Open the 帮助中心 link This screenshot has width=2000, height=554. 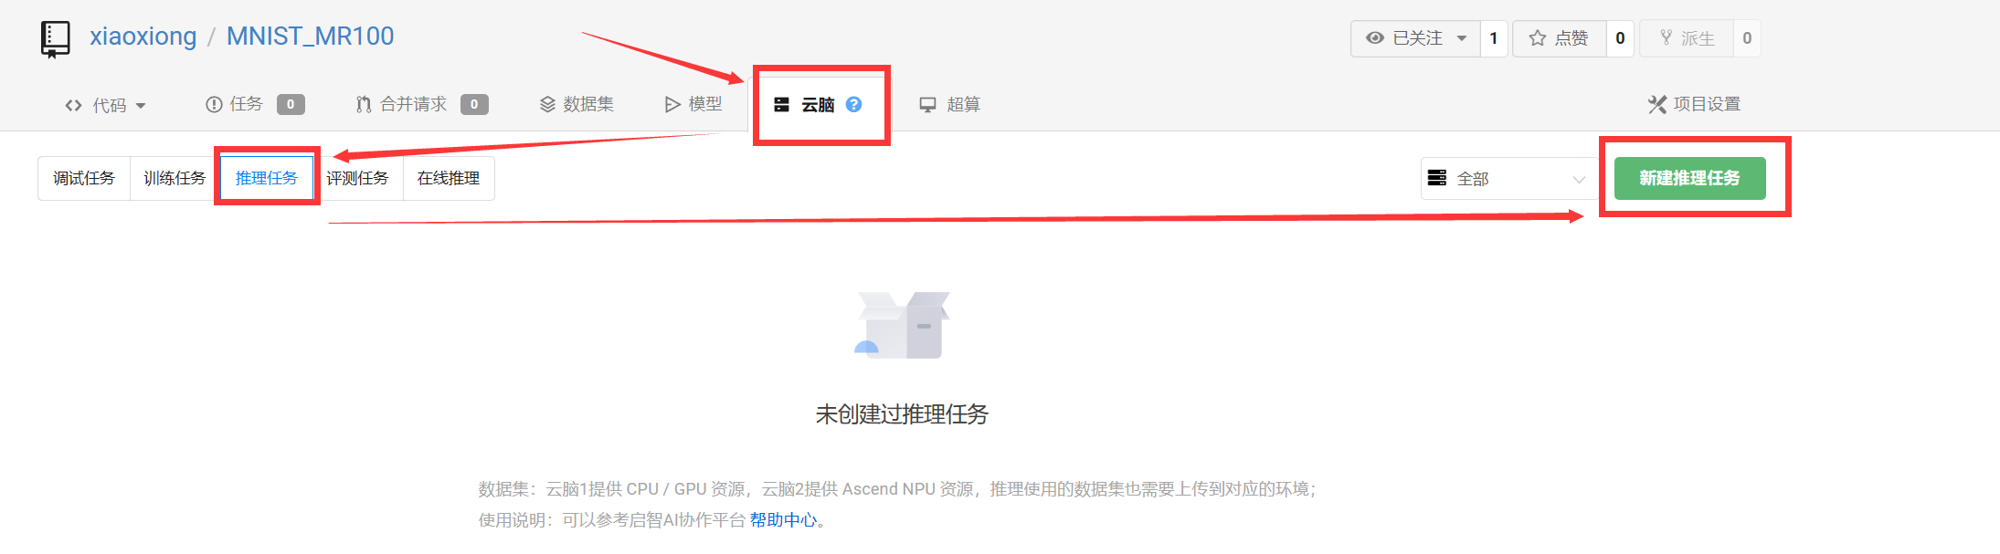[783, 520]
